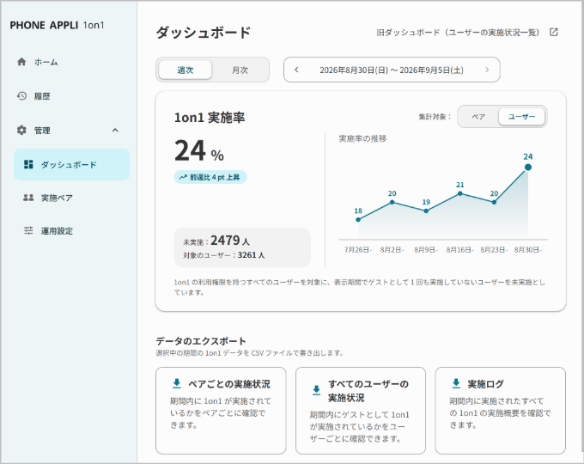Click the 実施率の推移 chart title
The width and height of the screenshot is (584, 464).
coord(362,138)
